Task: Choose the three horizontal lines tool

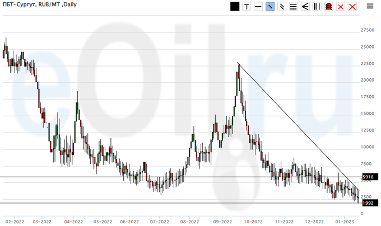Action: pos(293,7)
